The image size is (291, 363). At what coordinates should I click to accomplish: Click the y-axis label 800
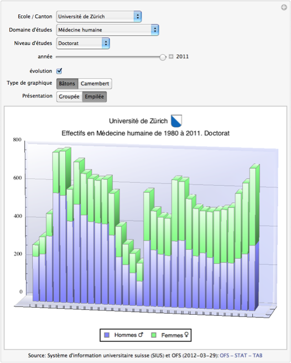[x=17, y=140]
